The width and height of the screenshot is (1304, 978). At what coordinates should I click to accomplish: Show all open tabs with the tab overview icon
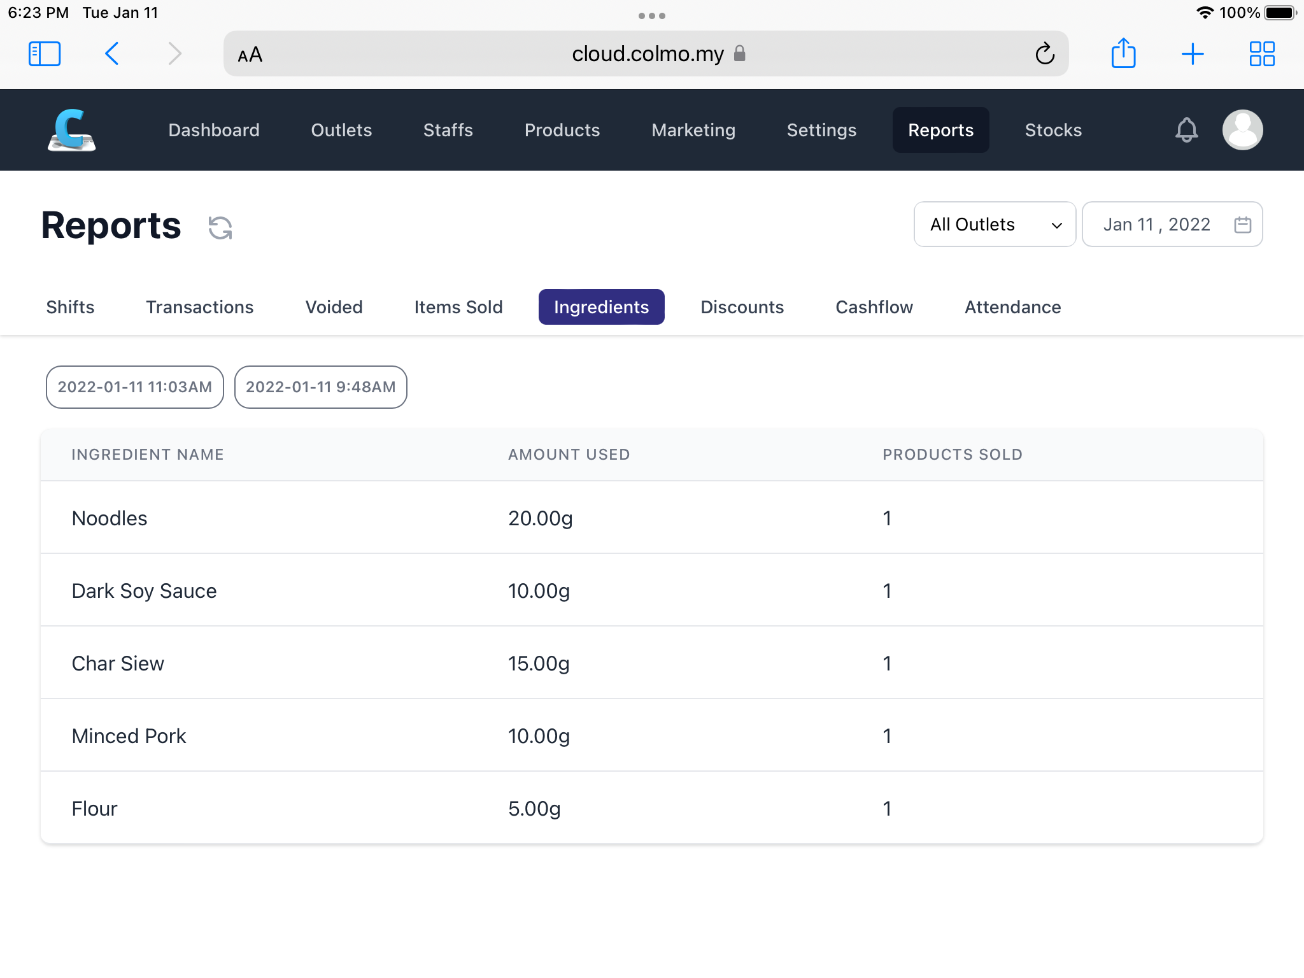[x=1262, y=53]
